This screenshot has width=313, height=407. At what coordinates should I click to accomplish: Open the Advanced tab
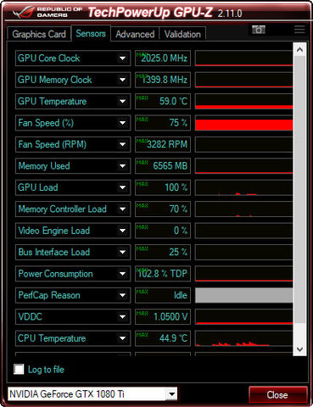[x=135, y=34]
